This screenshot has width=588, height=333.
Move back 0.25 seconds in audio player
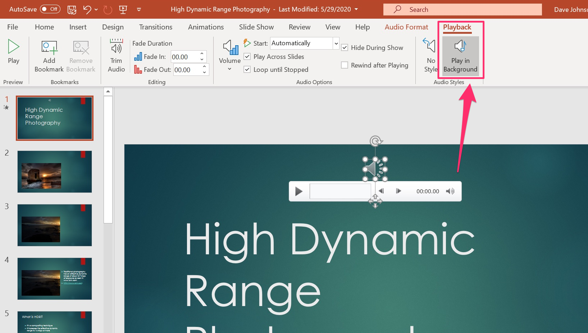tap(382, 191)
